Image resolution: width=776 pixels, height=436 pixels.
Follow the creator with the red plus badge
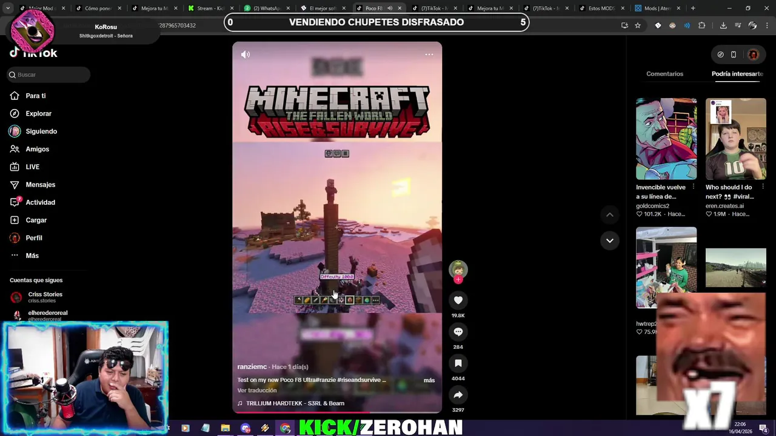click(458, 280)
